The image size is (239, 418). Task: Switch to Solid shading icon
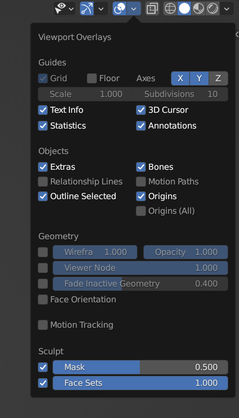coord(184,8)
